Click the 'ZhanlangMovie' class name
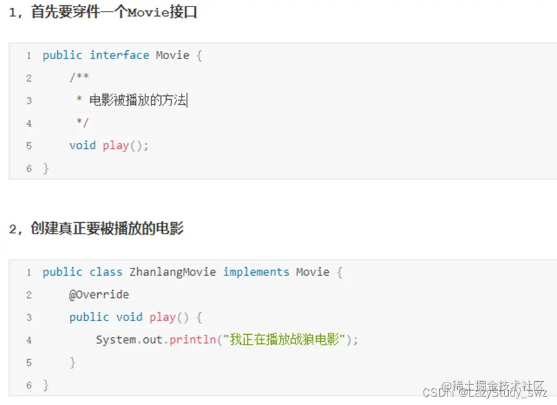The height and width of the screenshot is (405, 557). point(173,272)
